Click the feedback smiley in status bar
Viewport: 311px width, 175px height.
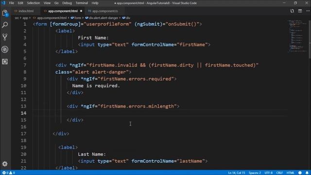[300, 173]
